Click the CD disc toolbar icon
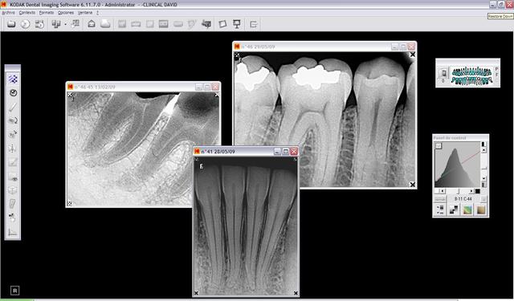The width and height of the screenshot is (514, 301). [25, 24]
